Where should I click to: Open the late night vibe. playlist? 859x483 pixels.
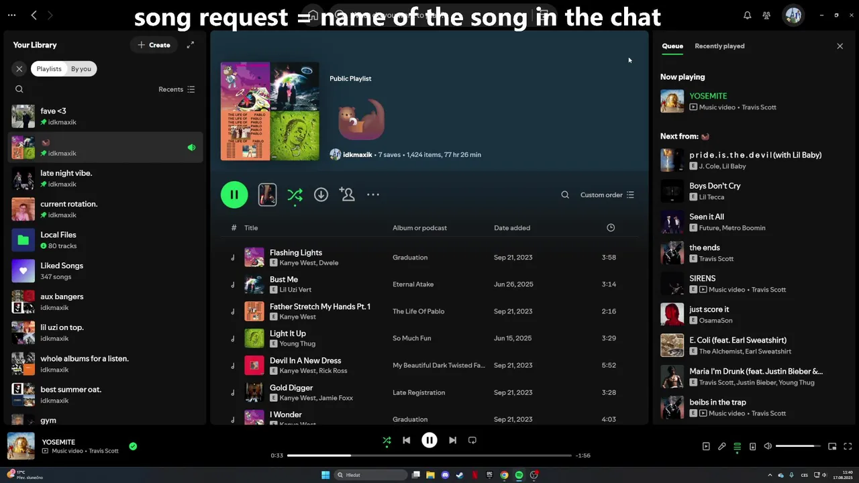(x=105, y=178)
